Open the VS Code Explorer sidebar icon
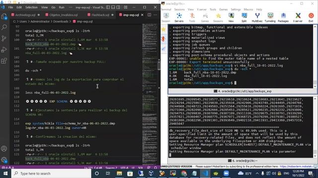 (x=4, y=16)
